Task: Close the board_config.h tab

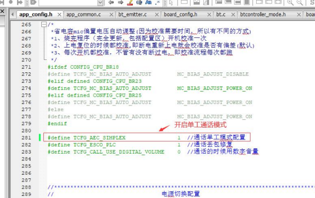Action: pyautogui.click(x=209, y=14)
